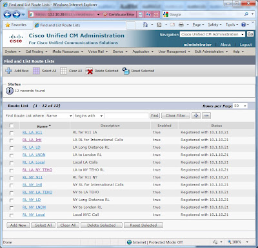This screenshot has height=248, width=258.
Task: Click the Home icon in command bar
Action: pyautogui.click(x=145, y=25)
